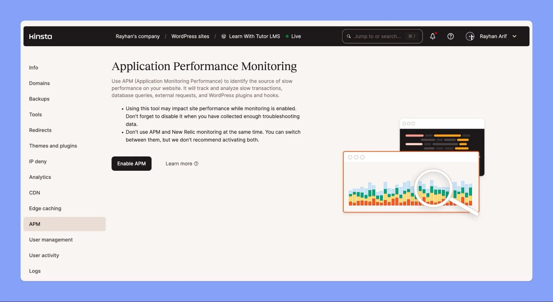Click the search icon in the search bar

pos(349,36)
